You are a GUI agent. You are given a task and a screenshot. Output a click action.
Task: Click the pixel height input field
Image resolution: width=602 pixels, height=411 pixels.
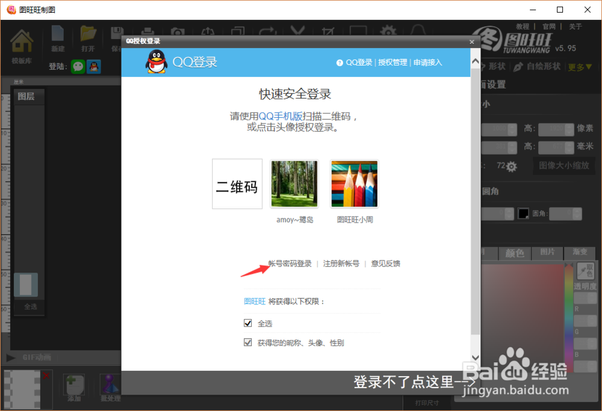click(551, 130)
